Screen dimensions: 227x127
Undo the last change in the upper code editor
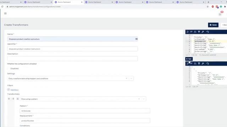[207, 32]
